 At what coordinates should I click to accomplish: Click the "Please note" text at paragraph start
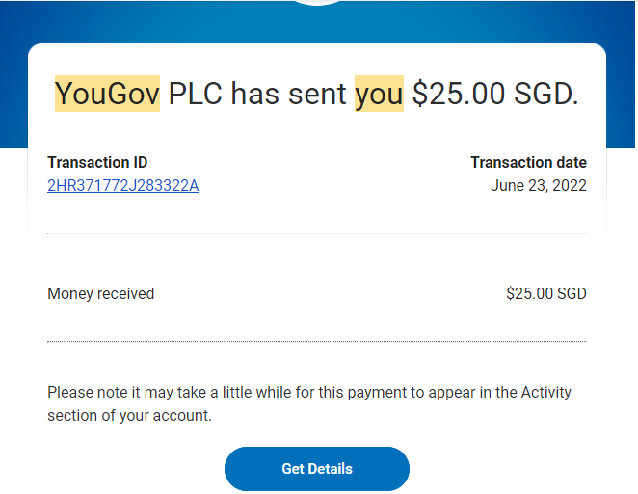(85, 393)
